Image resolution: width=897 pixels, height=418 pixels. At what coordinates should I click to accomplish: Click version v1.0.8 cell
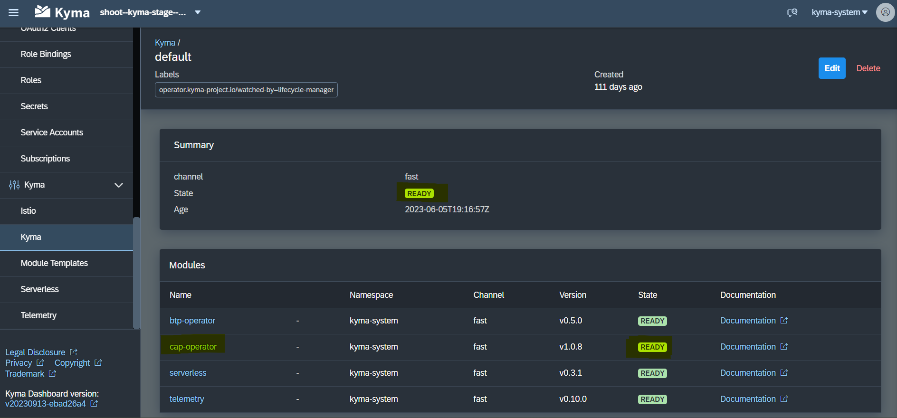point(571,347)
